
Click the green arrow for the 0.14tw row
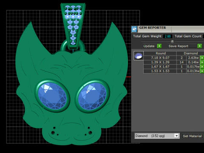click(x=202, y=62)
